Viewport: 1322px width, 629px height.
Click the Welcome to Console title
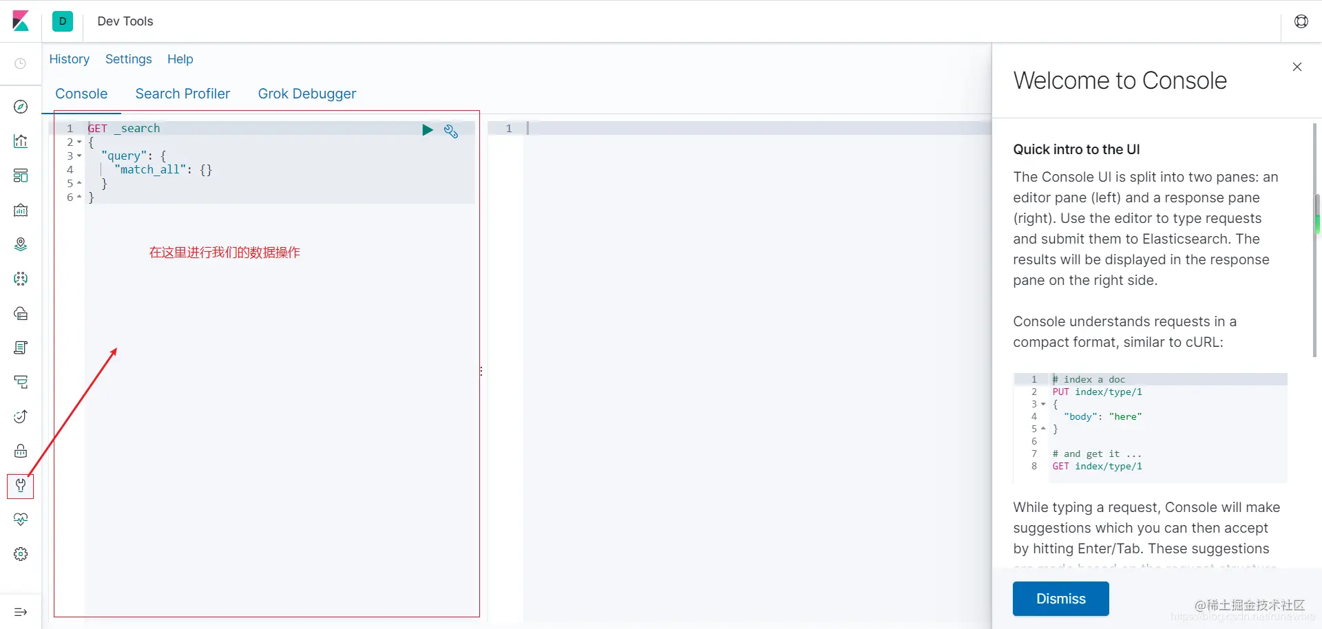pos(1120,81)
